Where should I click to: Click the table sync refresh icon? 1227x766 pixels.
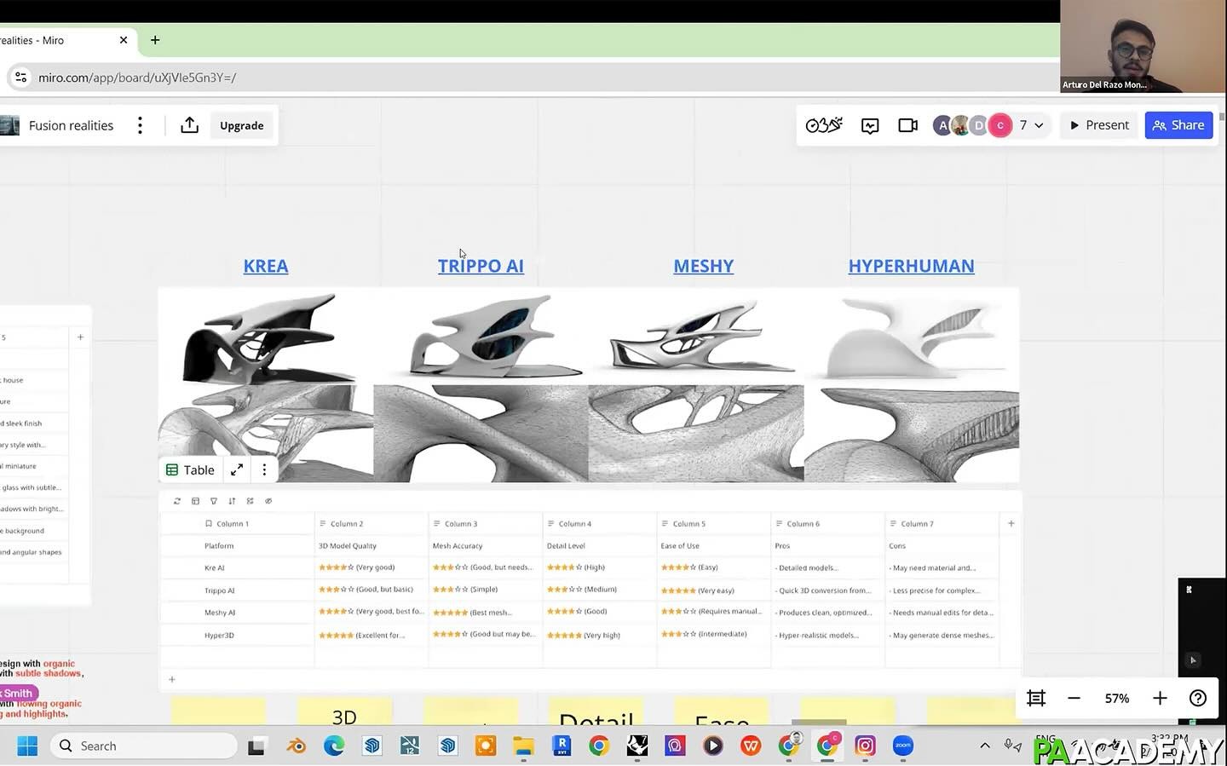pos(177,501)
